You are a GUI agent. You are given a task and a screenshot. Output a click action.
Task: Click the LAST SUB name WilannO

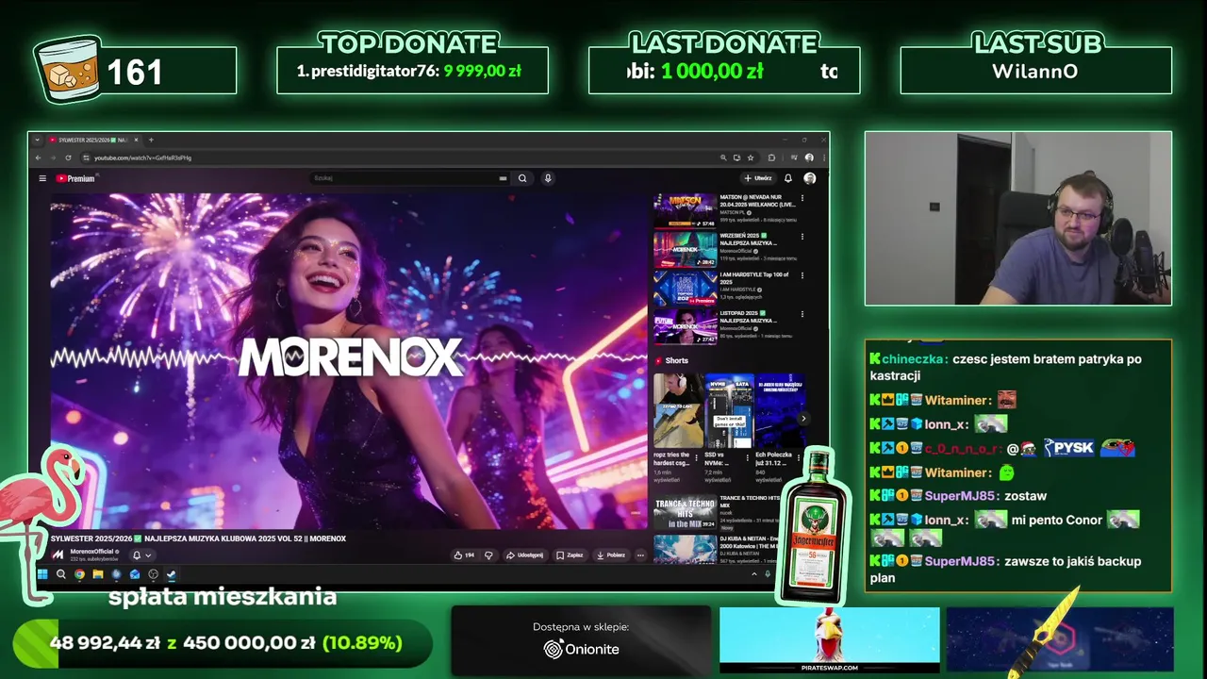pyautogui.click(x=1035, y=72)
